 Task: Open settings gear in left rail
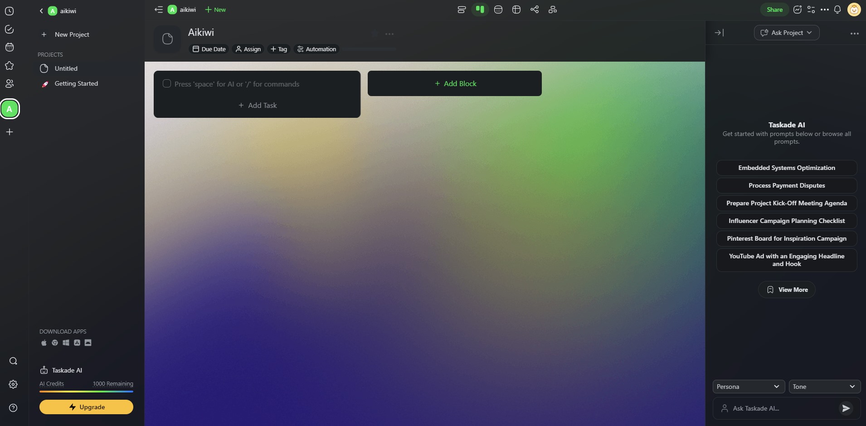click(x=13, y=384)
